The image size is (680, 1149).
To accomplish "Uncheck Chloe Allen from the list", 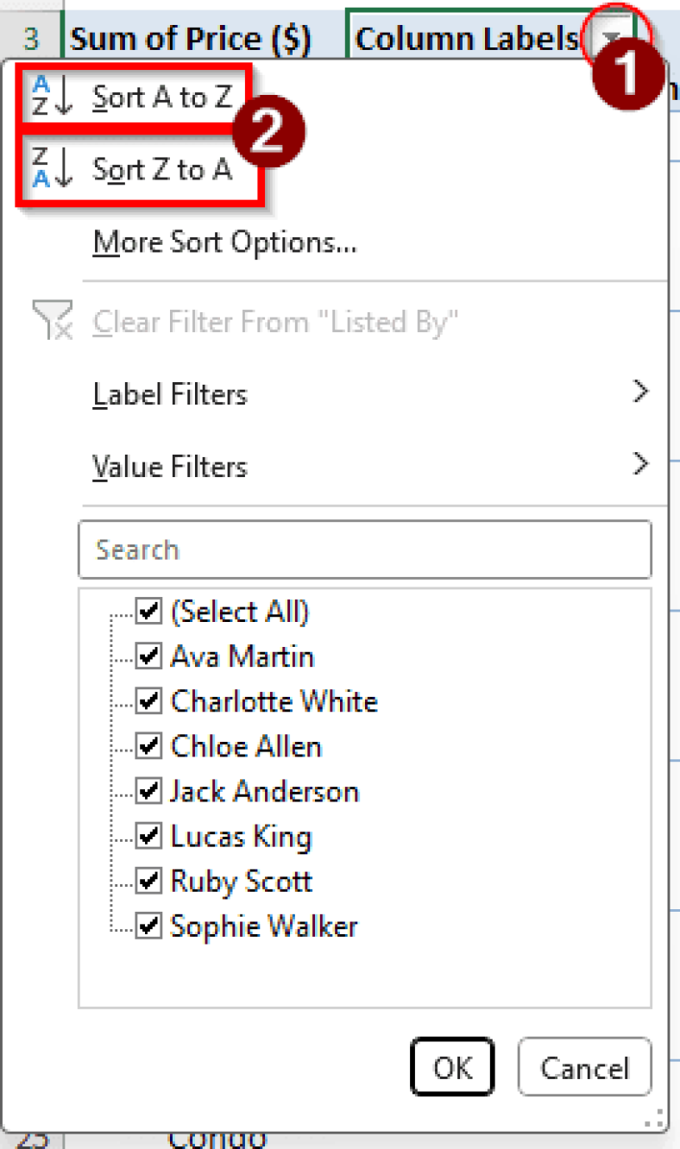I will [x=148, y=745].
